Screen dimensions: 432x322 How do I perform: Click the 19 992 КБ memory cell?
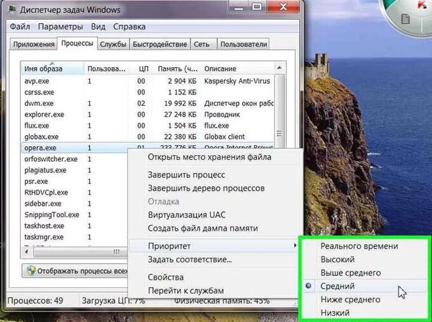tap(180, 103)
